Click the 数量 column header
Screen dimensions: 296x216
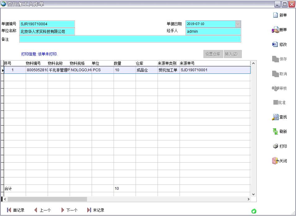(x=118, y=63)
